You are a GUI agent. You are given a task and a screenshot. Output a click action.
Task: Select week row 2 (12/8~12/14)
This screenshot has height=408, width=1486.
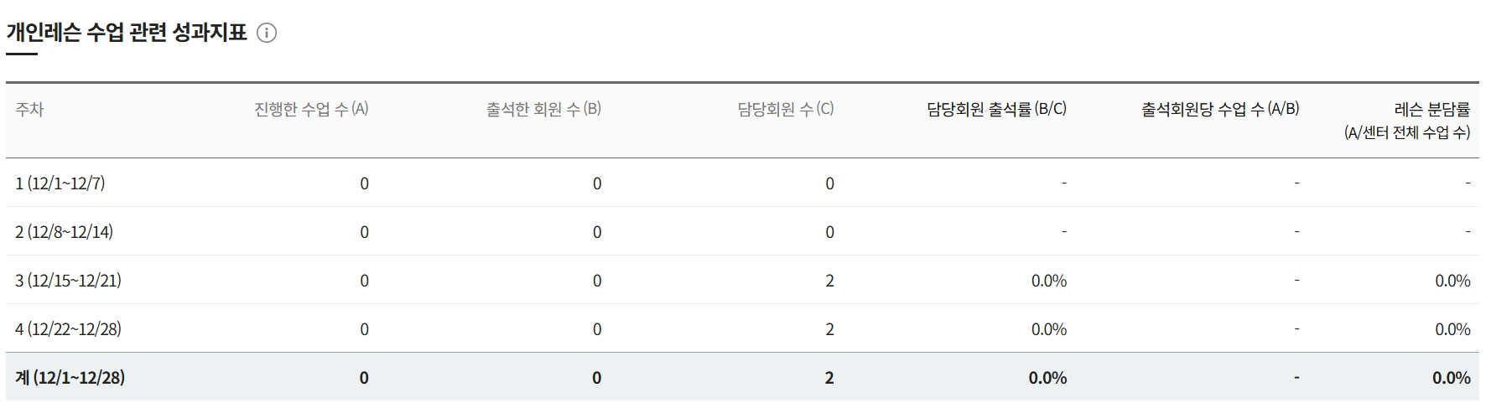742,231
